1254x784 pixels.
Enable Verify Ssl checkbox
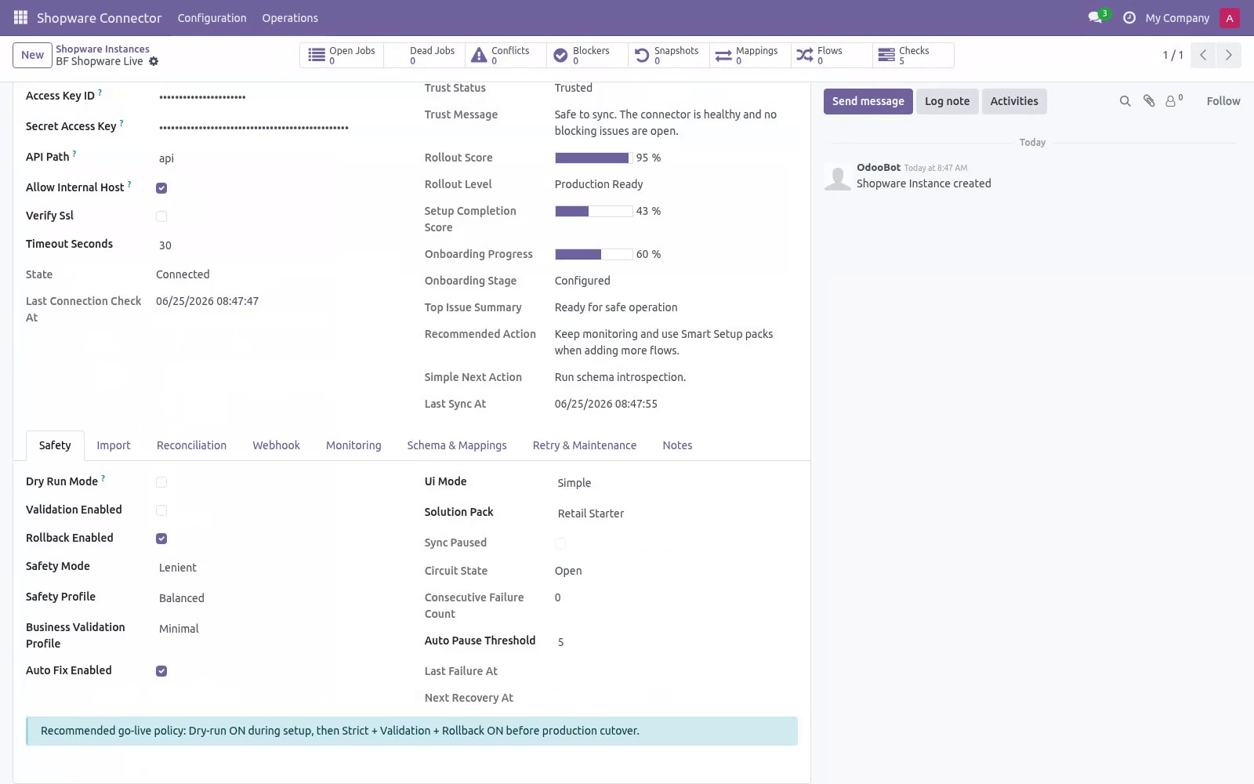(x=161, y=216)
